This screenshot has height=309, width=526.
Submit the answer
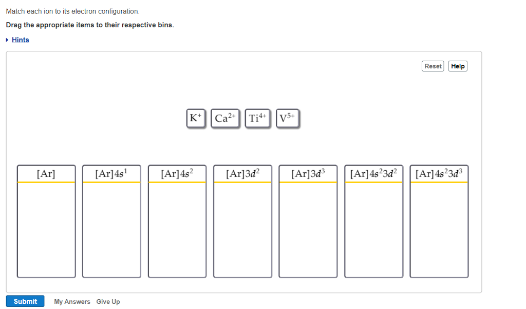(25, 301)
